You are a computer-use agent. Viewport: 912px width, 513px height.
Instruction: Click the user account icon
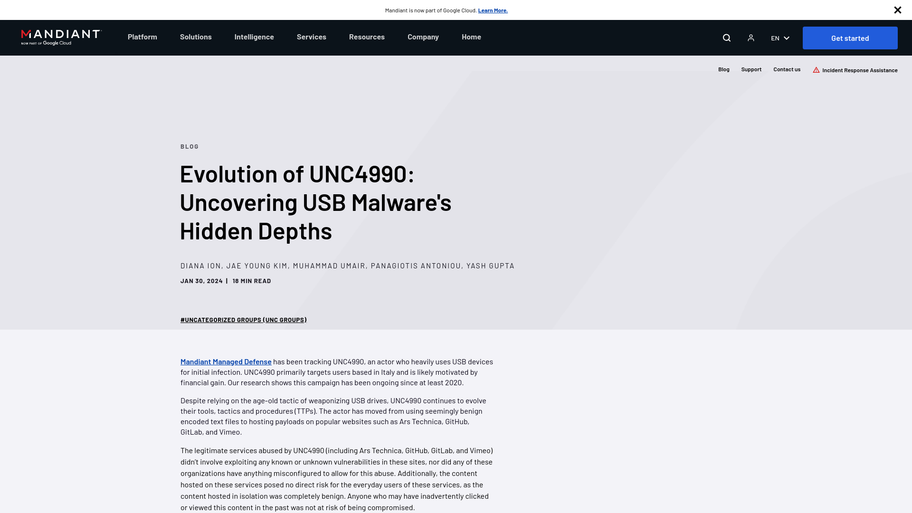click(x=751, y=38)
